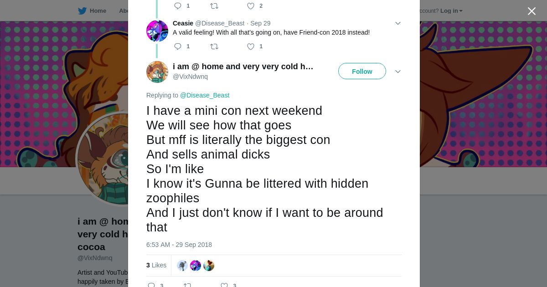Image resolution: width=547 pixels, height=287 pixels.
Task: Reply to Ceasie's tweet
Action: (178, 46)
